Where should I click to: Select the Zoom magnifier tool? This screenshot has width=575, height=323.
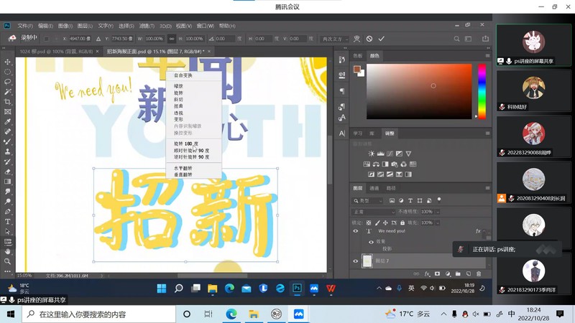8,261
